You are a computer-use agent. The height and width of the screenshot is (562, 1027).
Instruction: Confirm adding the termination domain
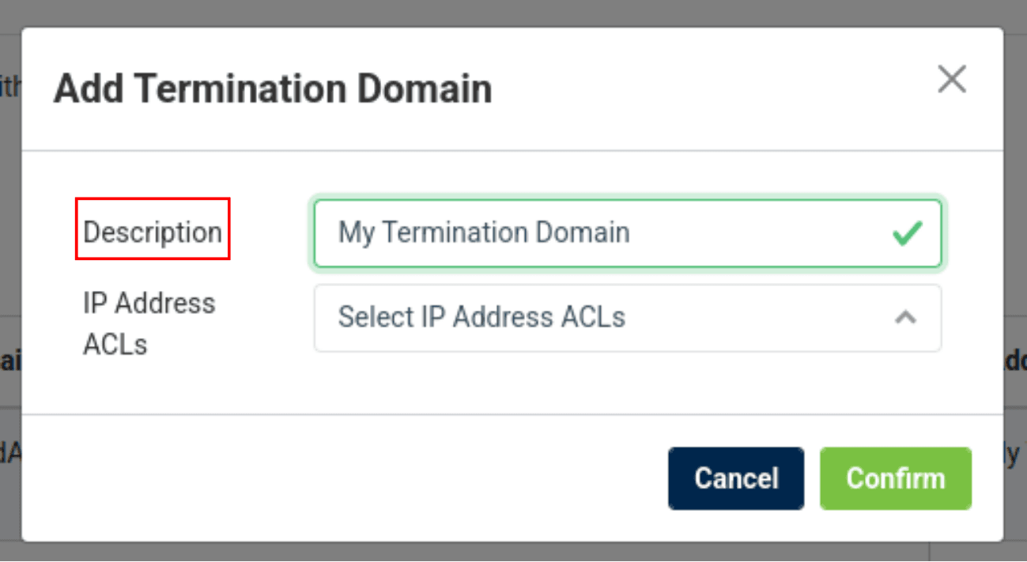click(895, 478)
